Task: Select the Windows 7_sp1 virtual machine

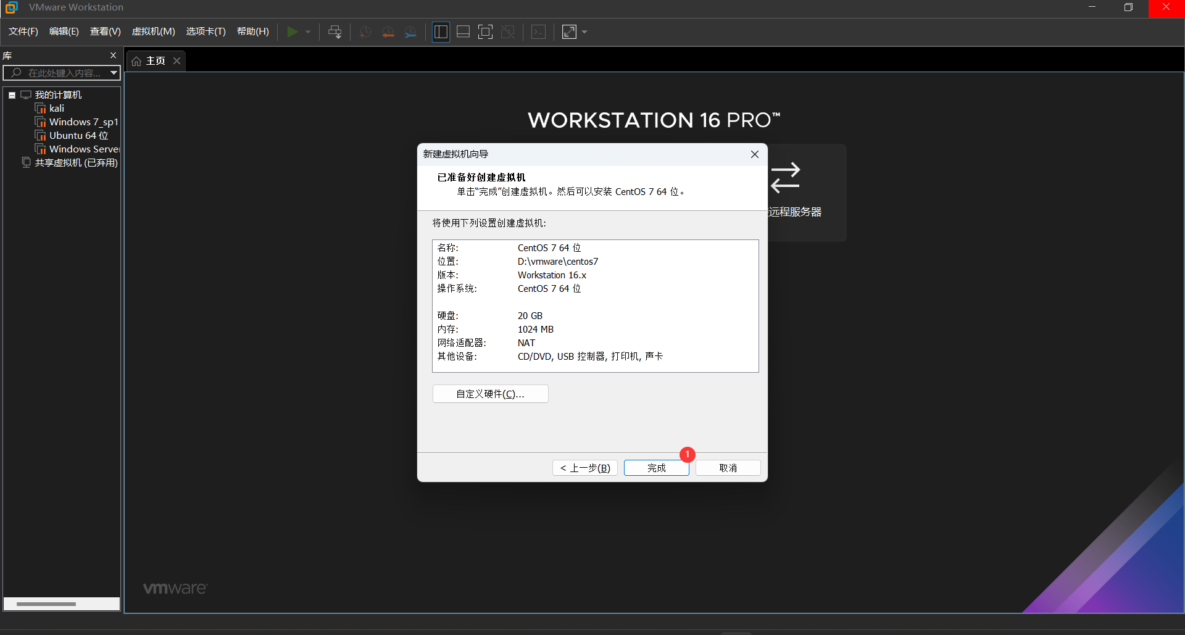Action: click(x=83, y=122)
